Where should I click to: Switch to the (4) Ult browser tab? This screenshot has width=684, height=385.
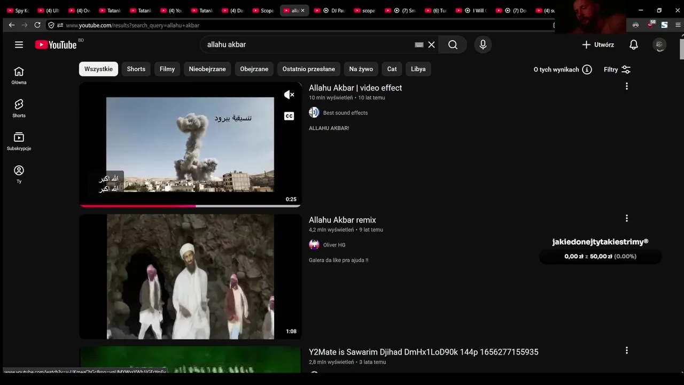point(49,11)
